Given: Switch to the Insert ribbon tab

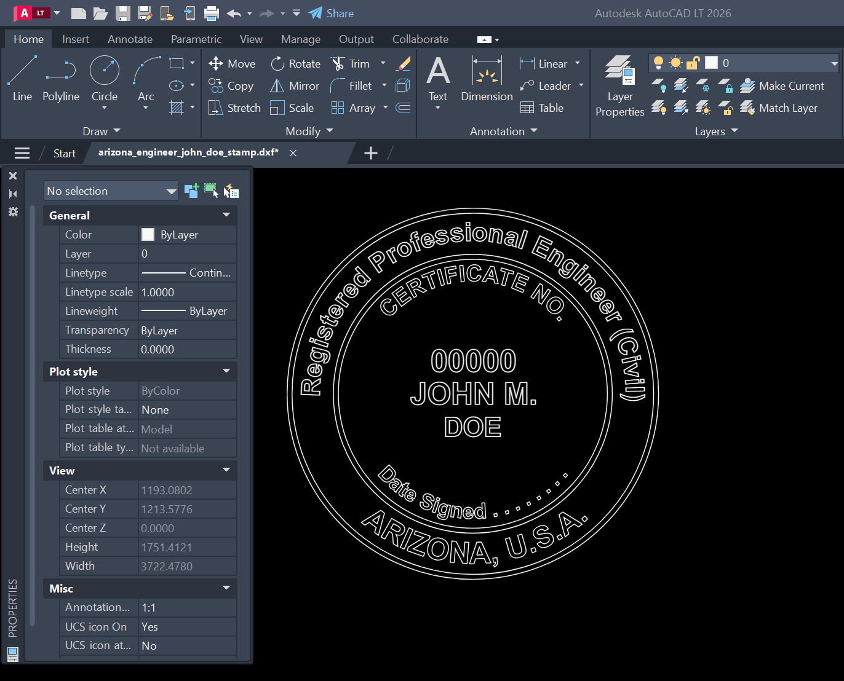Looking at the screenshot, I should [x=76, y=39].
